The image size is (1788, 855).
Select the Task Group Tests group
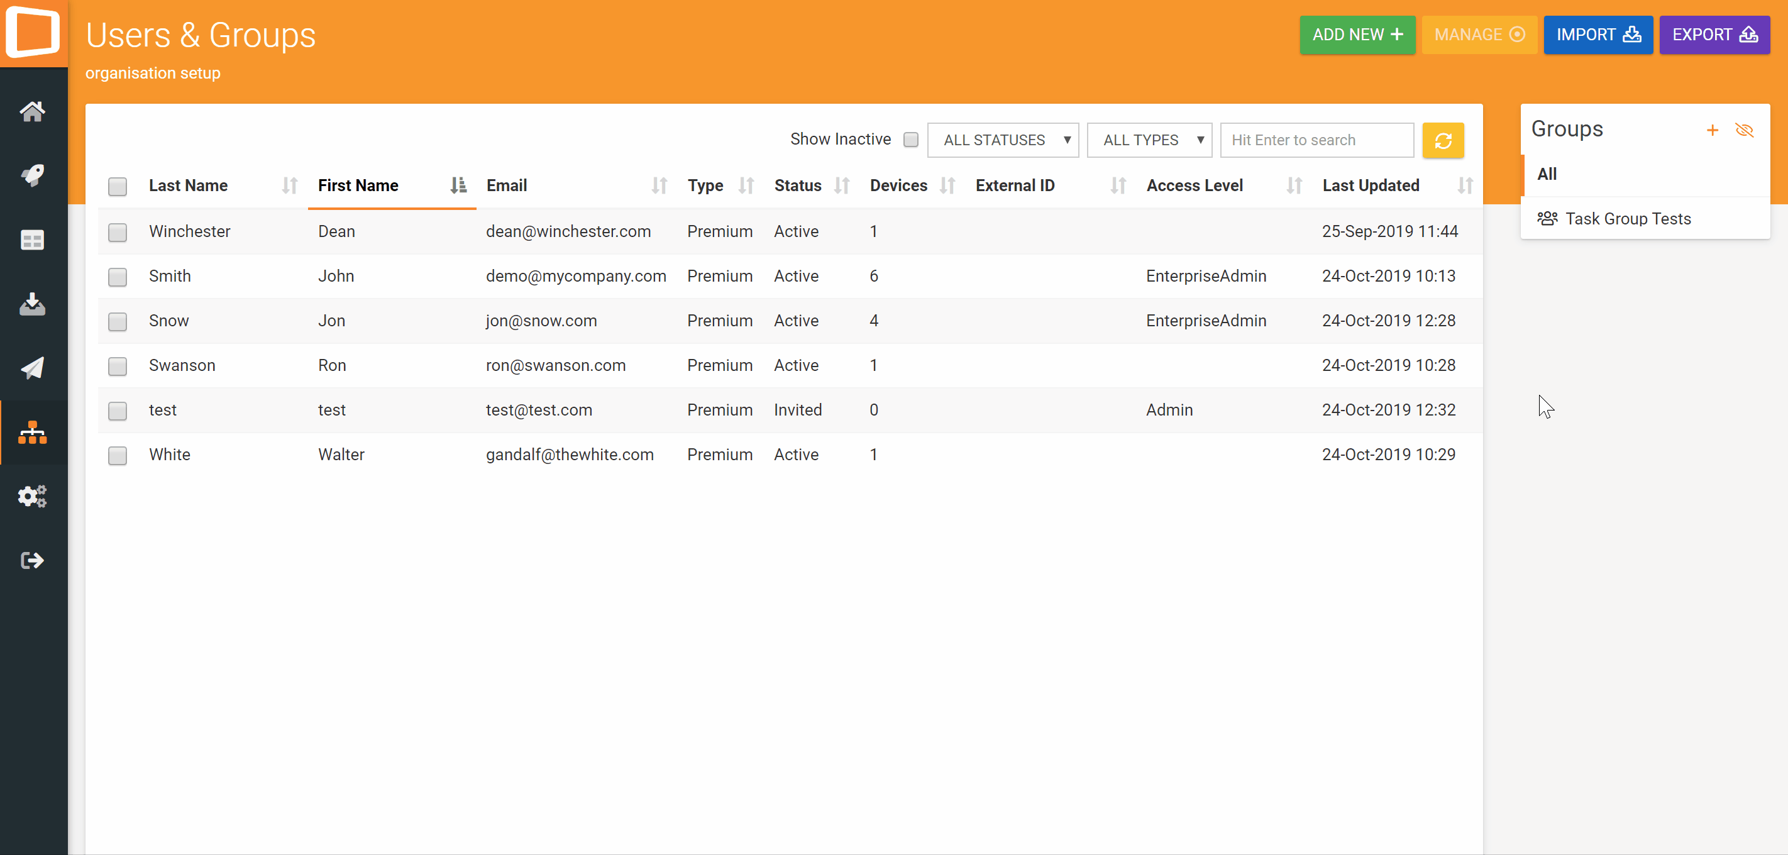(1628, 219)
